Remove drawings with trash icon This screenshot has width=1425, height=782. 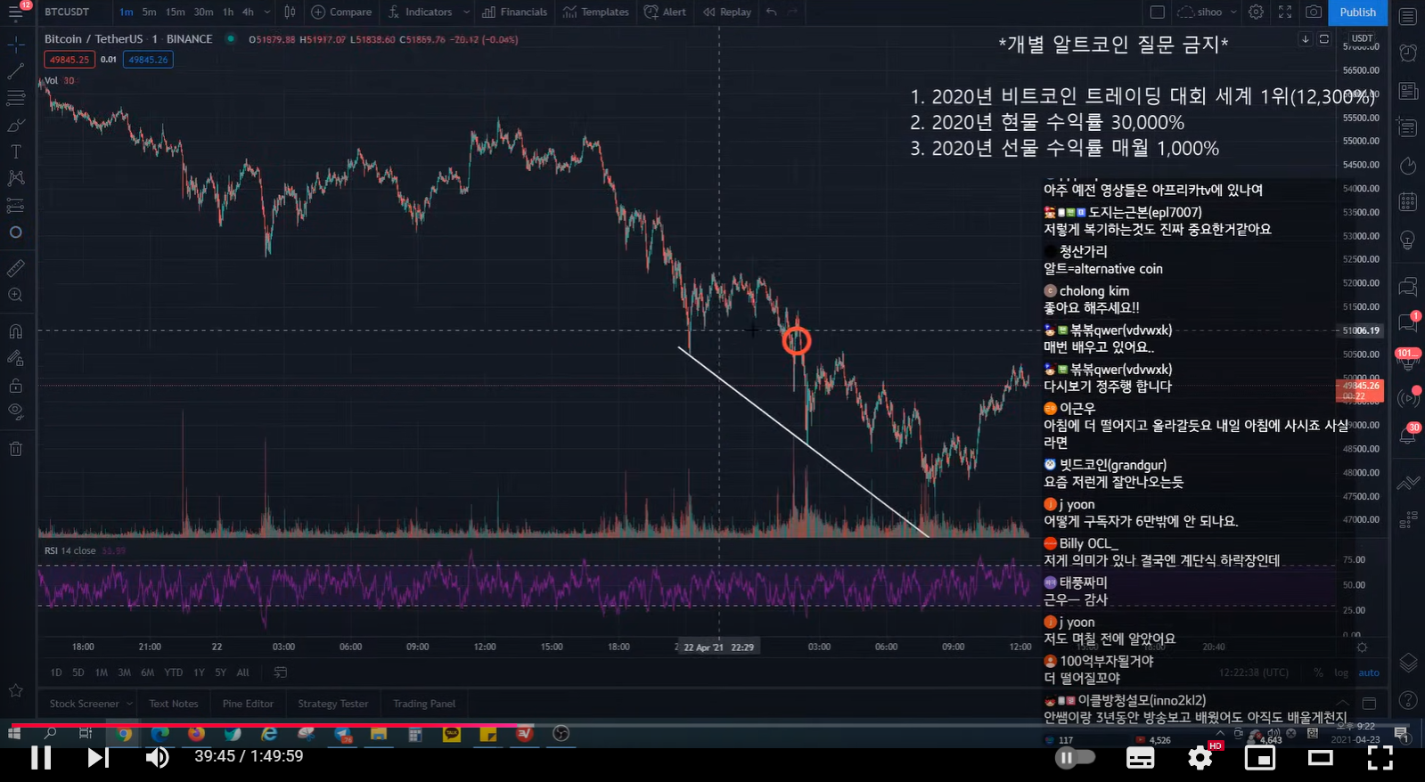(16, 448)
